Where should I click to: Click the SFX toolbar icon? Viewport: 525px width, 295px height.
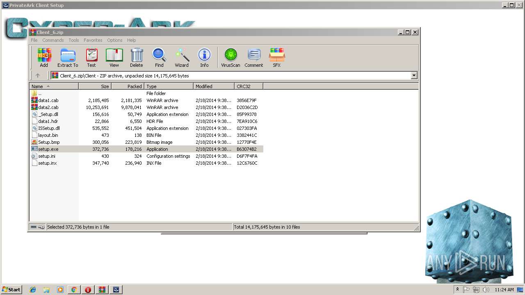[x=277, y=57]
